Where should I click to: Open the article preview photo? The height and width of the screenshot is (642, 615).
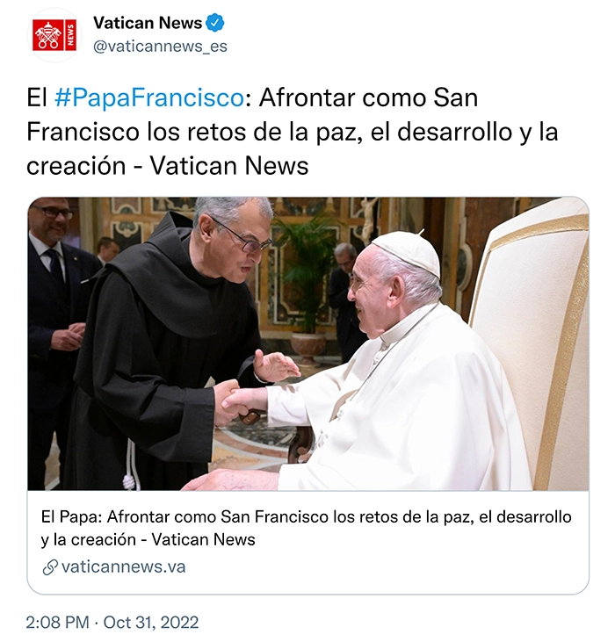307,343
